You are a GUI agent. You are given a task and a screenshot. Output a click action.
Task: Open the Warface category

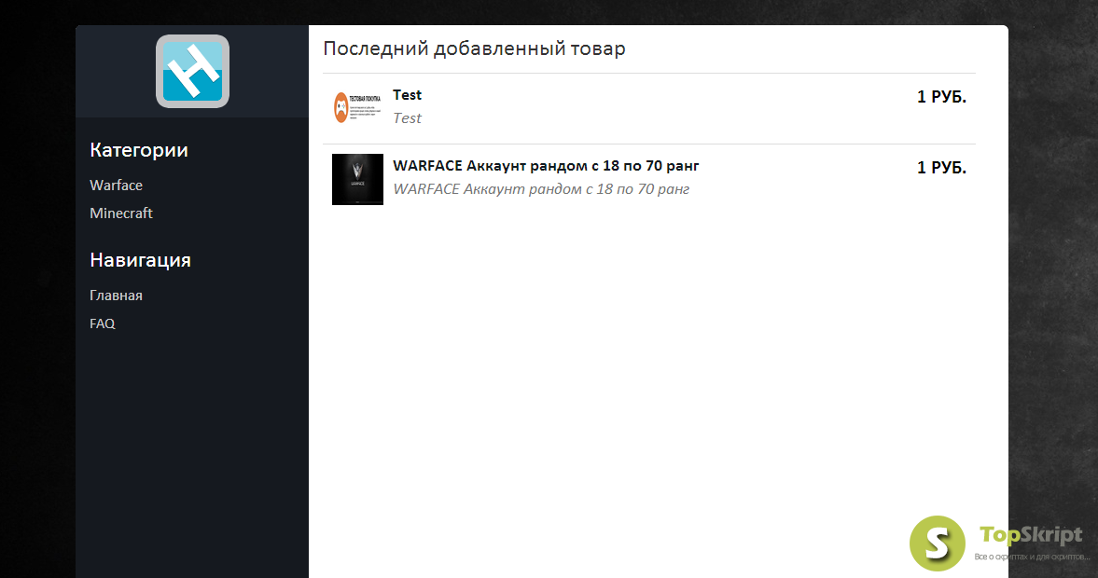[x=117, y=186]
